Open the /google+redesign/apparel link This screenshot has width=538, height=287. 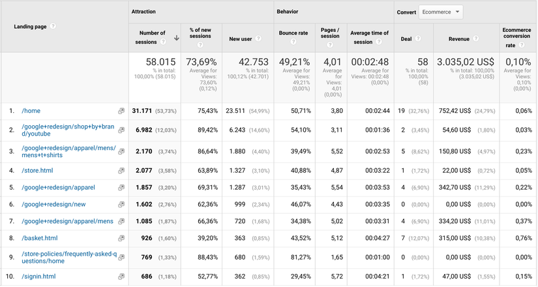(58, 187)
